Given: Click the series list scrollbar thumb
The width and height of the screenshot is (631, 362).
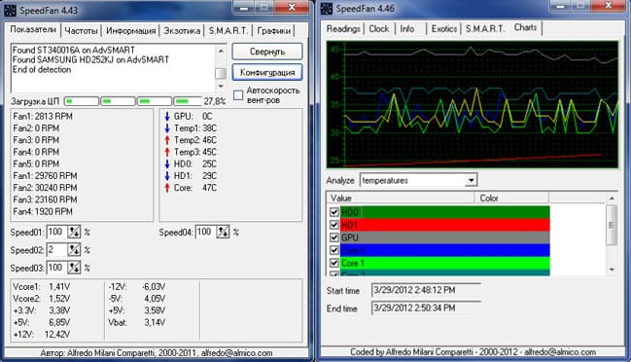Looking at the screenshot, I should 612,225.
